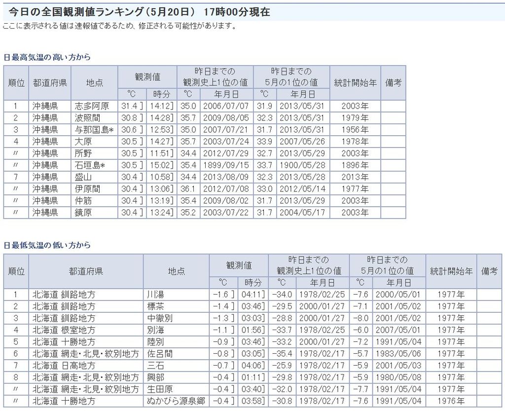
Task: Click the 日最高気温の高い方から section heading
Action: coord(47,57)
